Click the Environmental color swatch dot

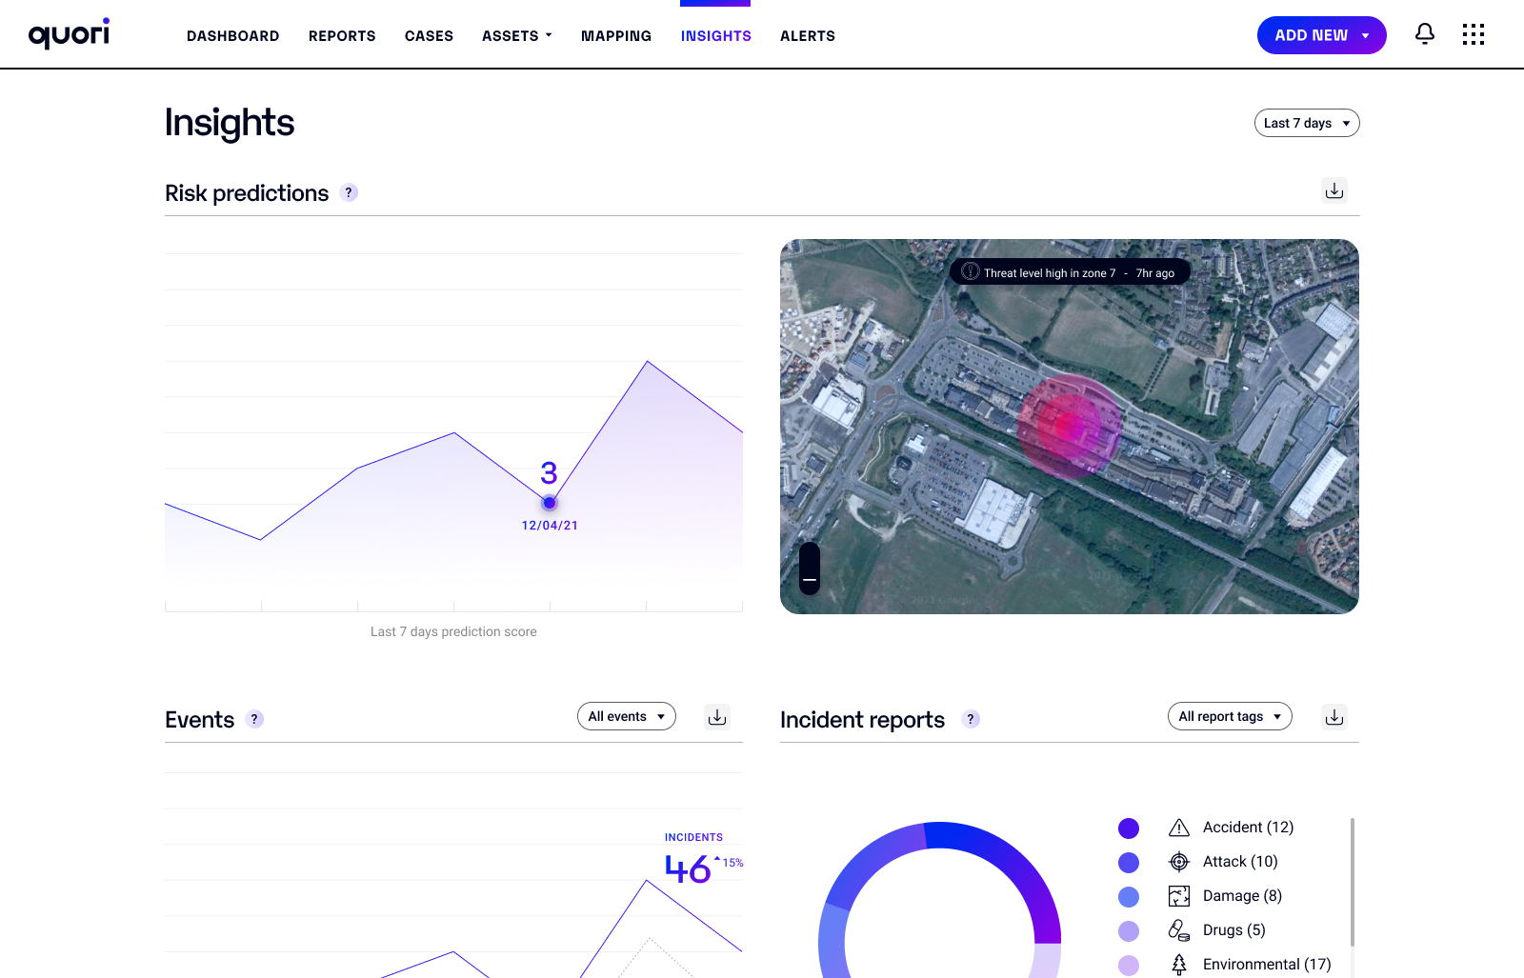(x=1129, y=966)
